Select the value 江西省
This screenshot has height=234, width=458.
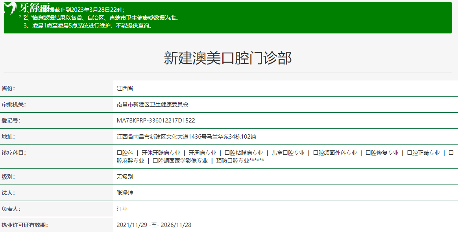[x=125, y=89]
